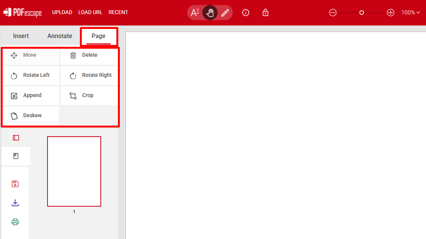Viewport: 426px width, 239px height.
Task: Switch to the Insert tab
Action: [21, 36]
